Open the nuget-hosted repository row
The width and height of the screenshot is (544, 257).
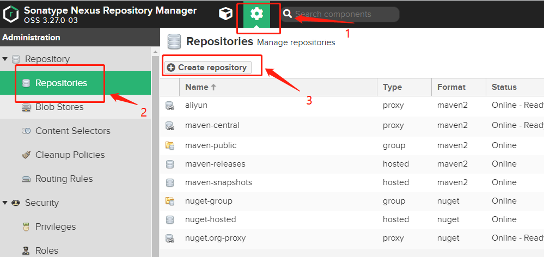pos(352,219)
